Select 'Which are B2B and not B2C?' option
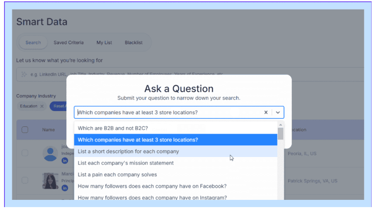373x208 pixels. [175, 128]
